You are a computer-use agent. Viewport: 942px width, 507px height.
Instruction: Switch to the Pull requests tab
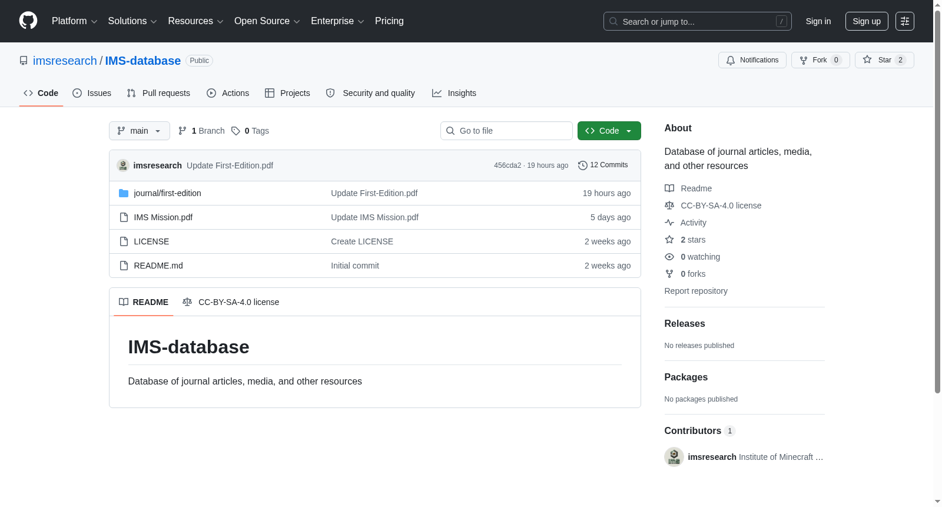(158, 93)
